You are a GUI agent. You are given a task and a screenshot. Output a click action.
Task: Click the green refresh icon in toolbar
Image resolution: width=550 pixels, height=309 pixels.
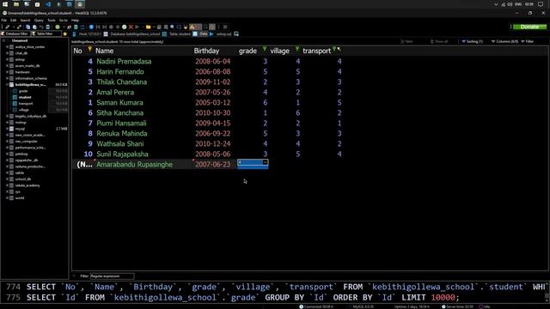58,27
